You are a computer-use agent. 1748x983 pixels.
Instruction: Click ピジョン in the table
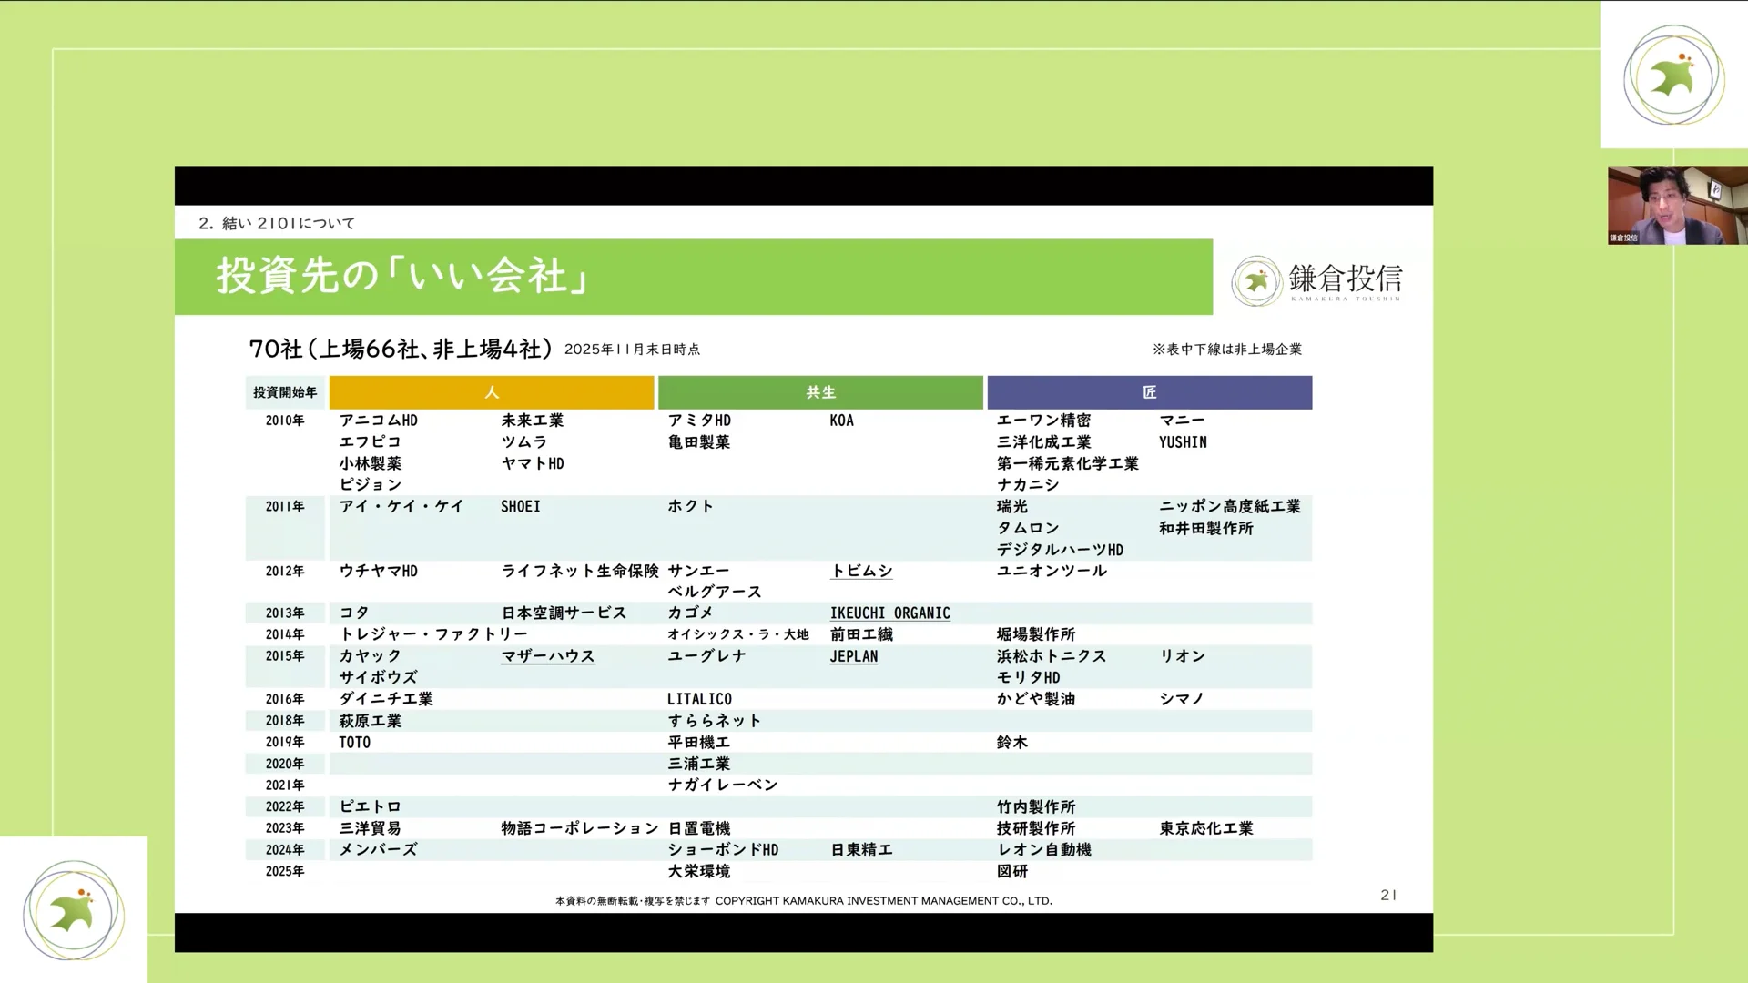coord(371,485)
